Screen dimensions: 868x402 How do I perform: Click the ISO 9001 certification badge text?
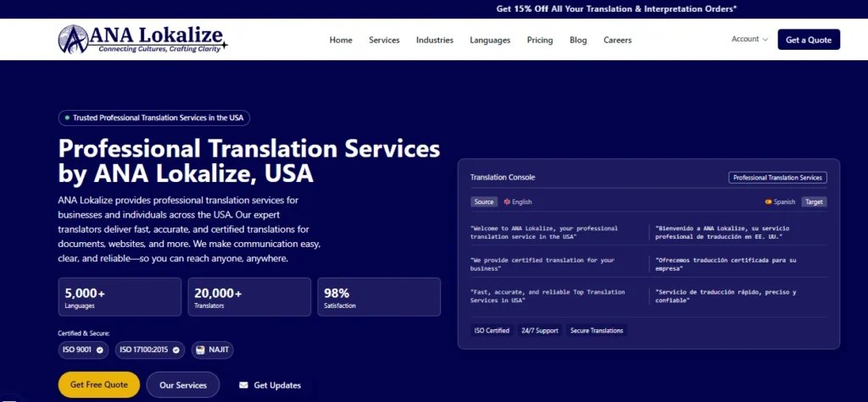point(75,350)
